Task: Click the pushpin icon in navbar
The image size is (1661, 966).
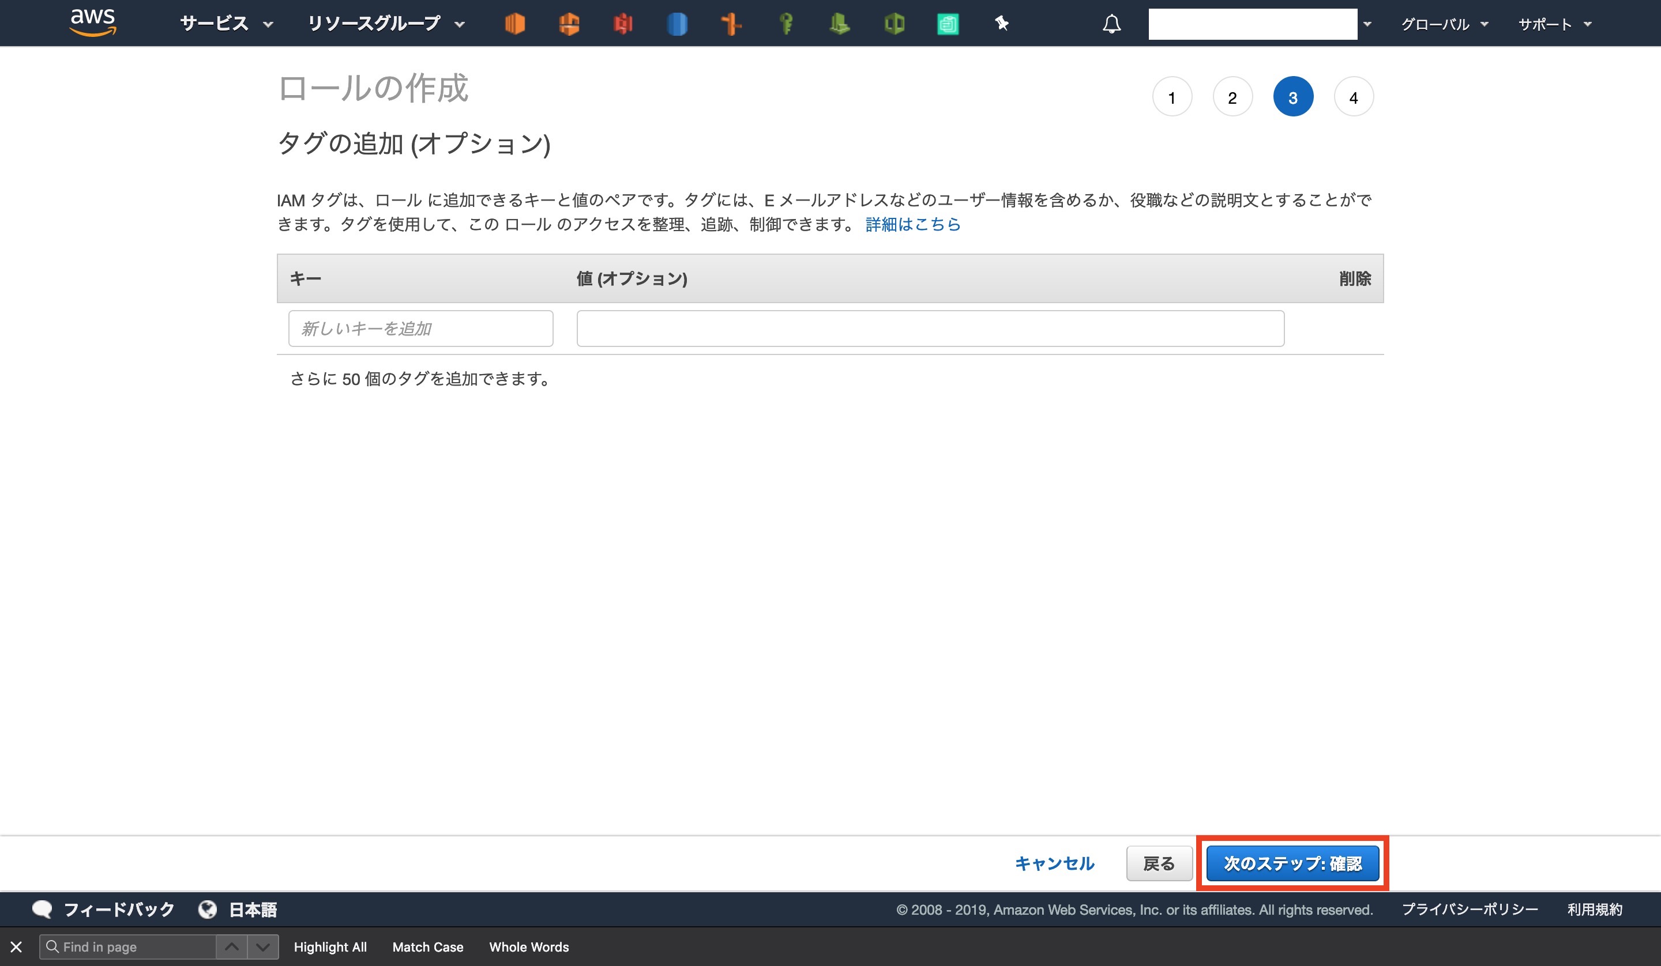Action: pos(1002,24)
